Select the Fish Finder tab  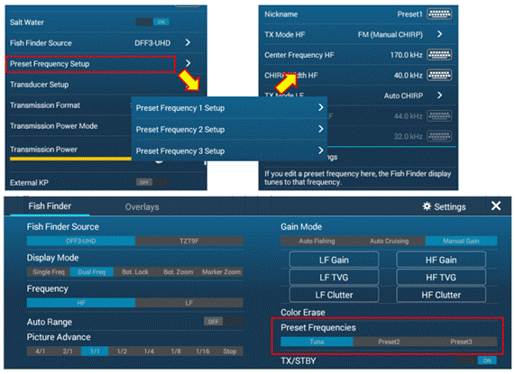(x=50, y=206)
